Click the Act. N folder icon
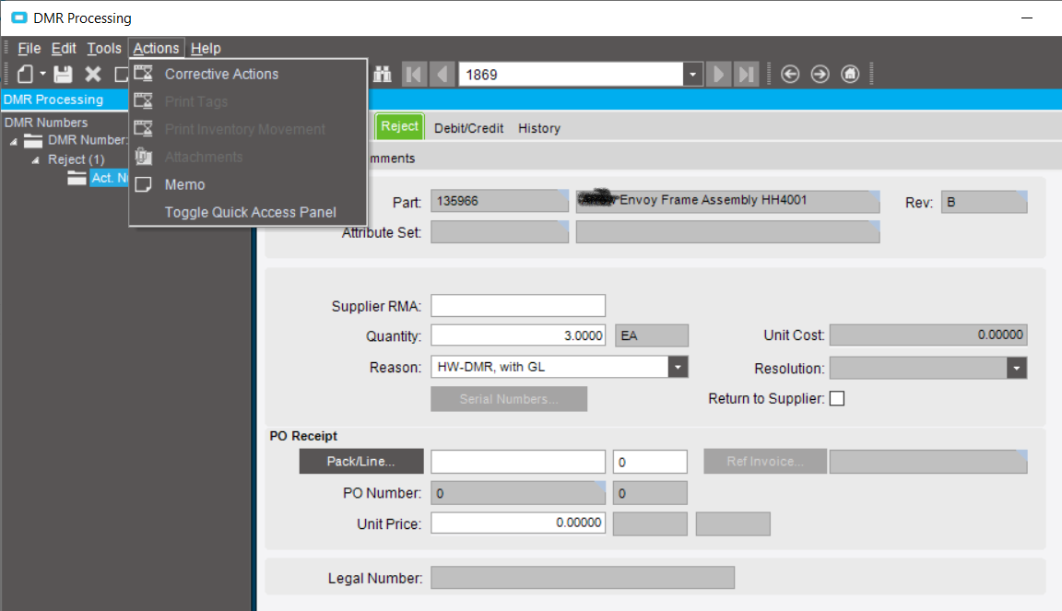Screen dimensions: 1062x611 click(x=77, y=178)
